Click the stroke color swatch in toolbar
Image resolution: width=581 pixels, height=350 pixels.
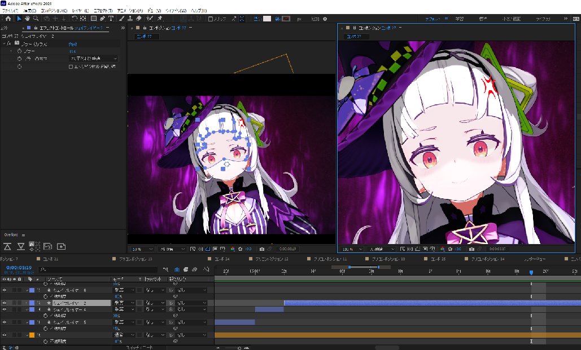click(286, 19)
